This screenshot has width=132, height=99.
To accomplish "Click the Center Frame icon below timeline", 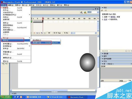I will point(34,33).
